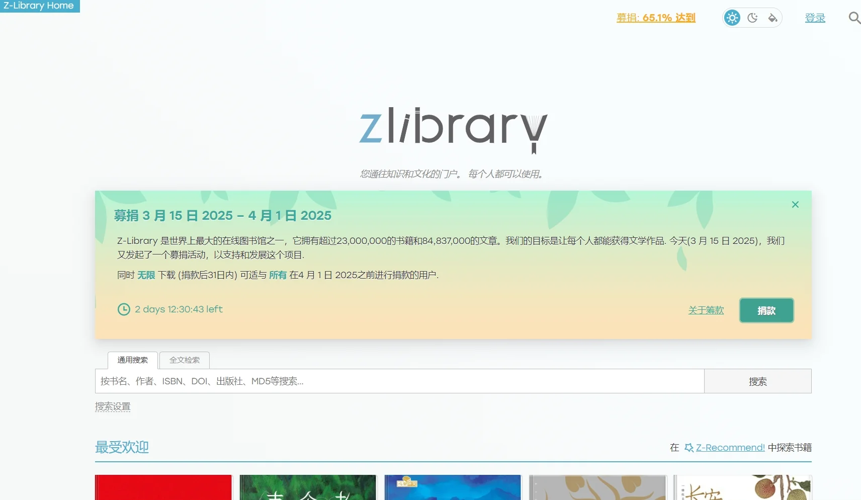Screen dimensions: 861x500
Task: Open 搜索设置 search settings
Action: (x=113, y=406)
